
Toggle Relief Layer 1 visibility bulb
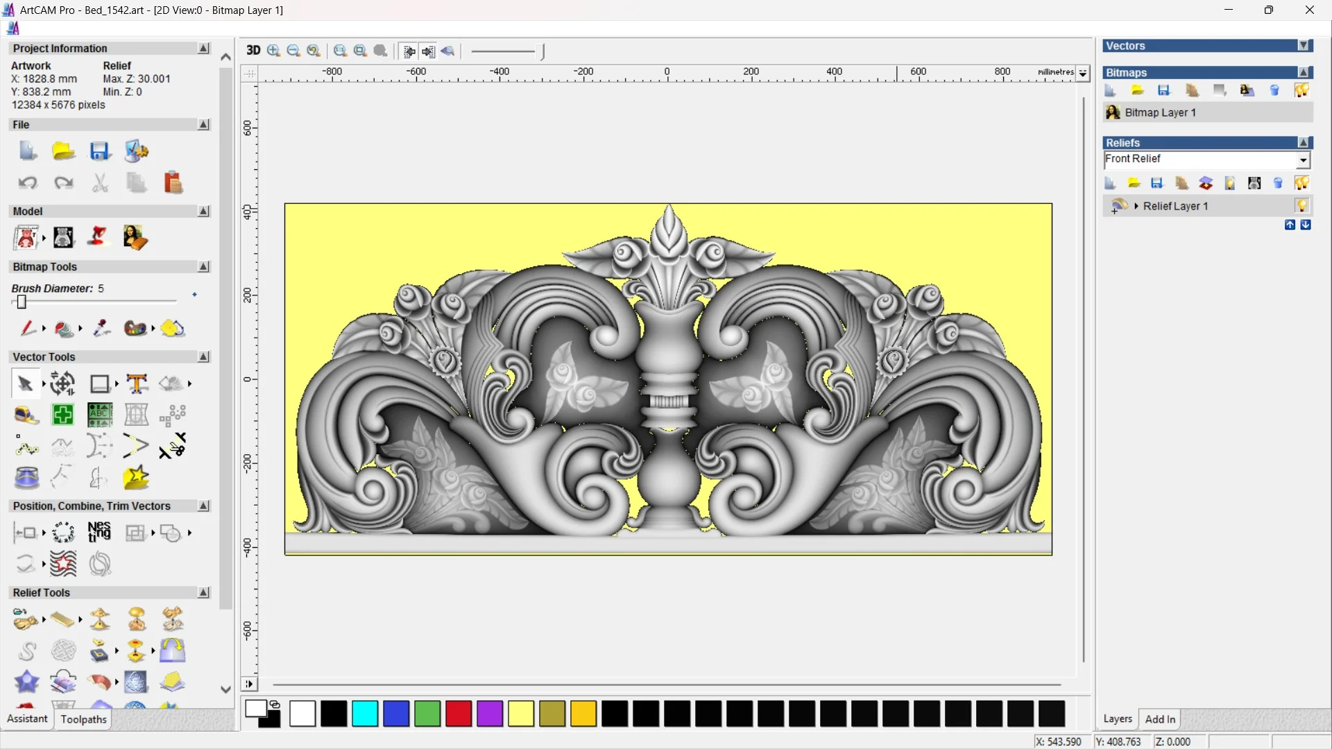click(x=1301, y=206)
